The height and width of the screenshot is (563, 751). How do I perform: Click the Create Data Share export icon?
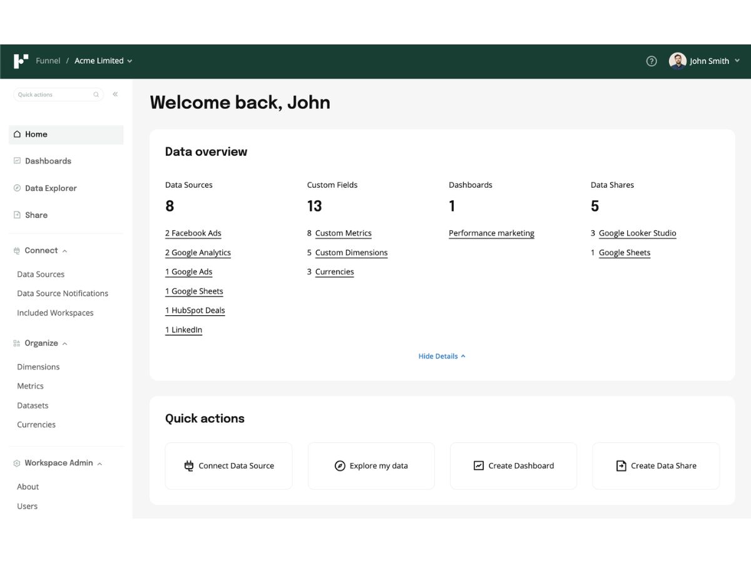tap(621, 466)
